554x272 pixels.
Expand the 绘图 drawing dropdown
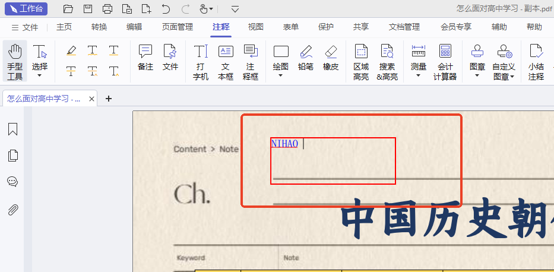tap(281, 75)
